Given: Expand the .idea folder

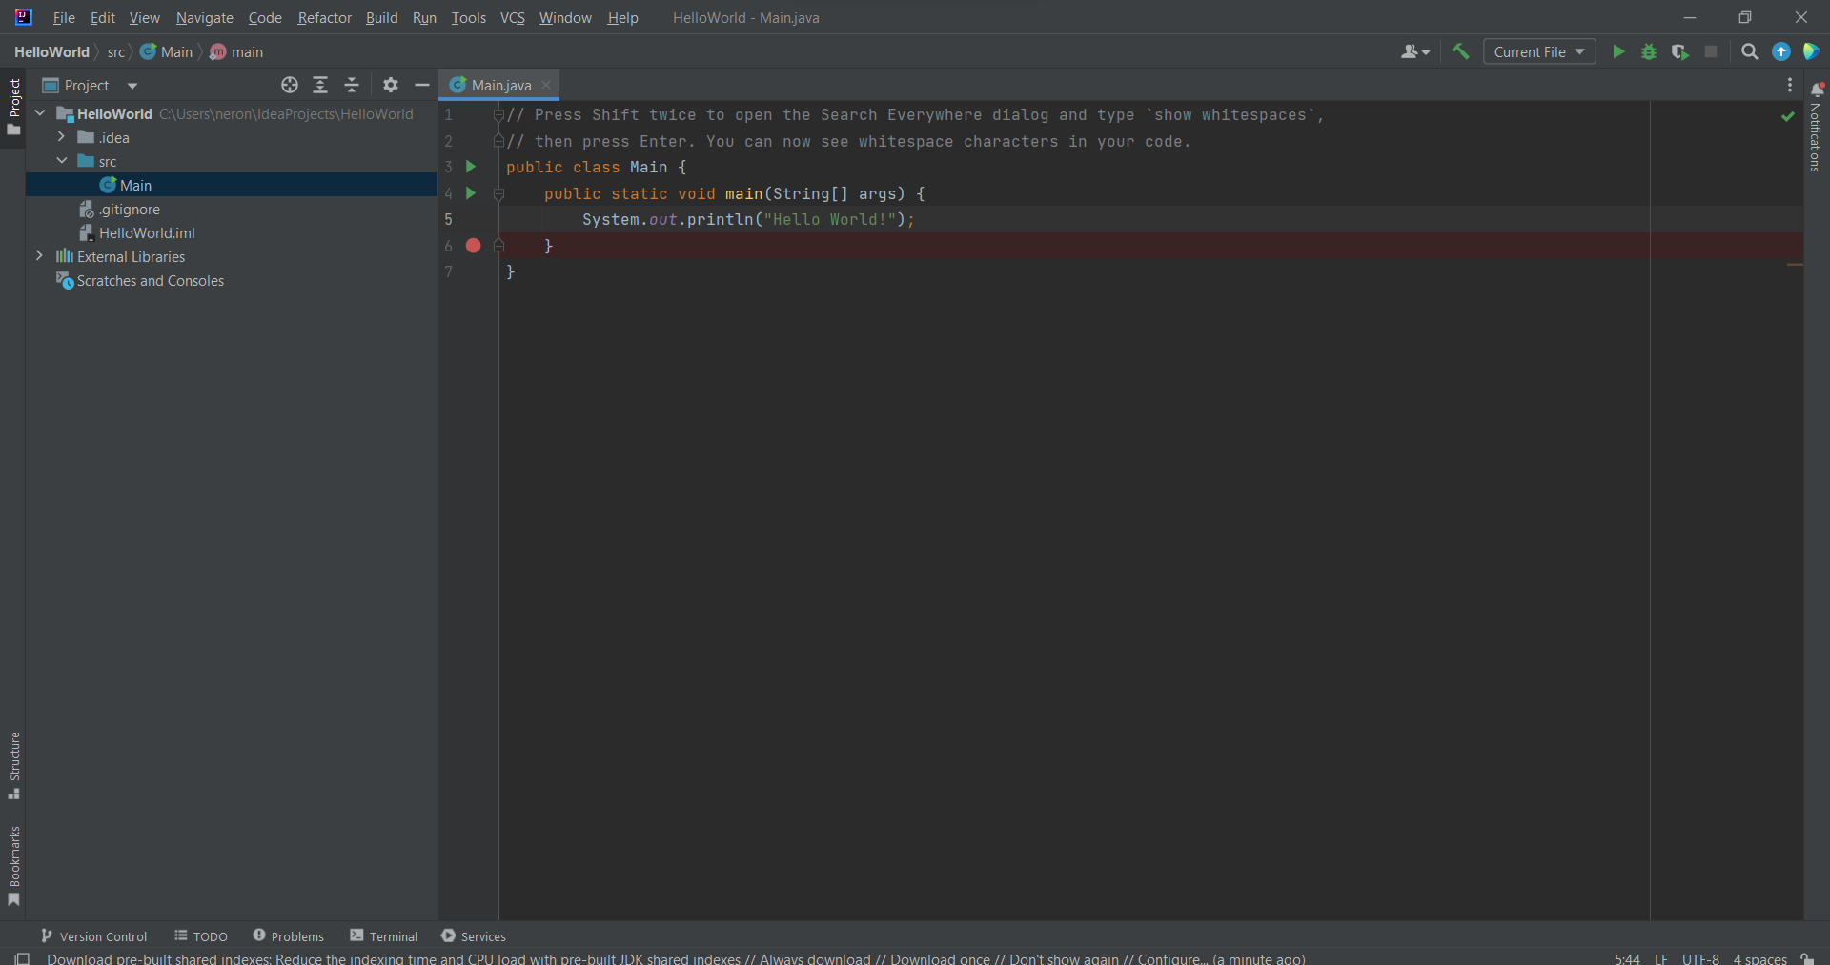Looking at the screenshot, I should pyautogui.click(x=61, y=137).
